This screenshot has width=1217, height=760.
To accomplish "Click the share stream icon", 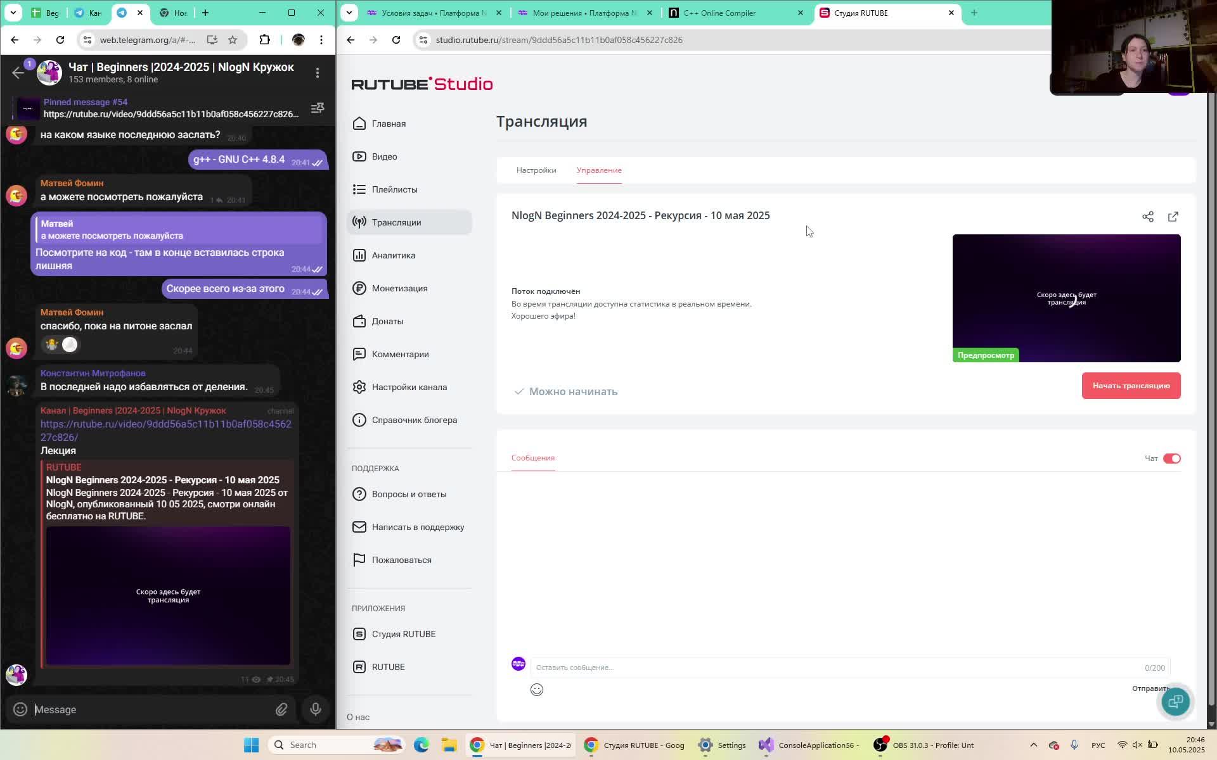I will point(1147,217).
